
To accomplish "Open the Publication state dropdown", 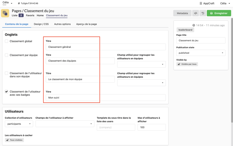I will 201,53.
